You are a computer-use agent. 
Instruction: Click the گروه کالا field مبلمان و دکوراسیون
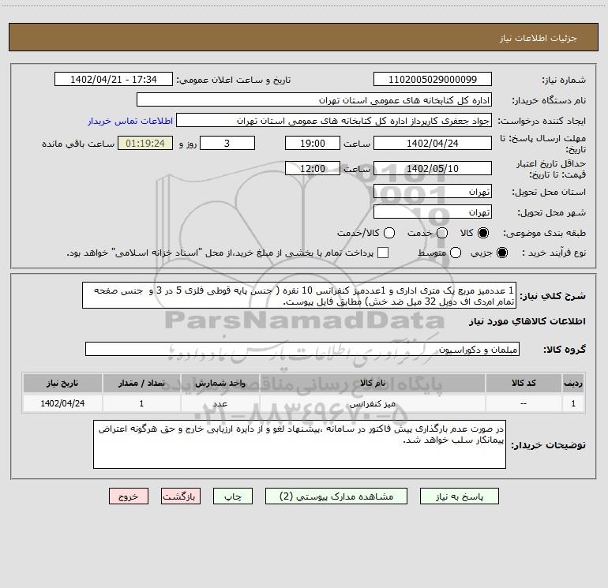tap(302, 349)
